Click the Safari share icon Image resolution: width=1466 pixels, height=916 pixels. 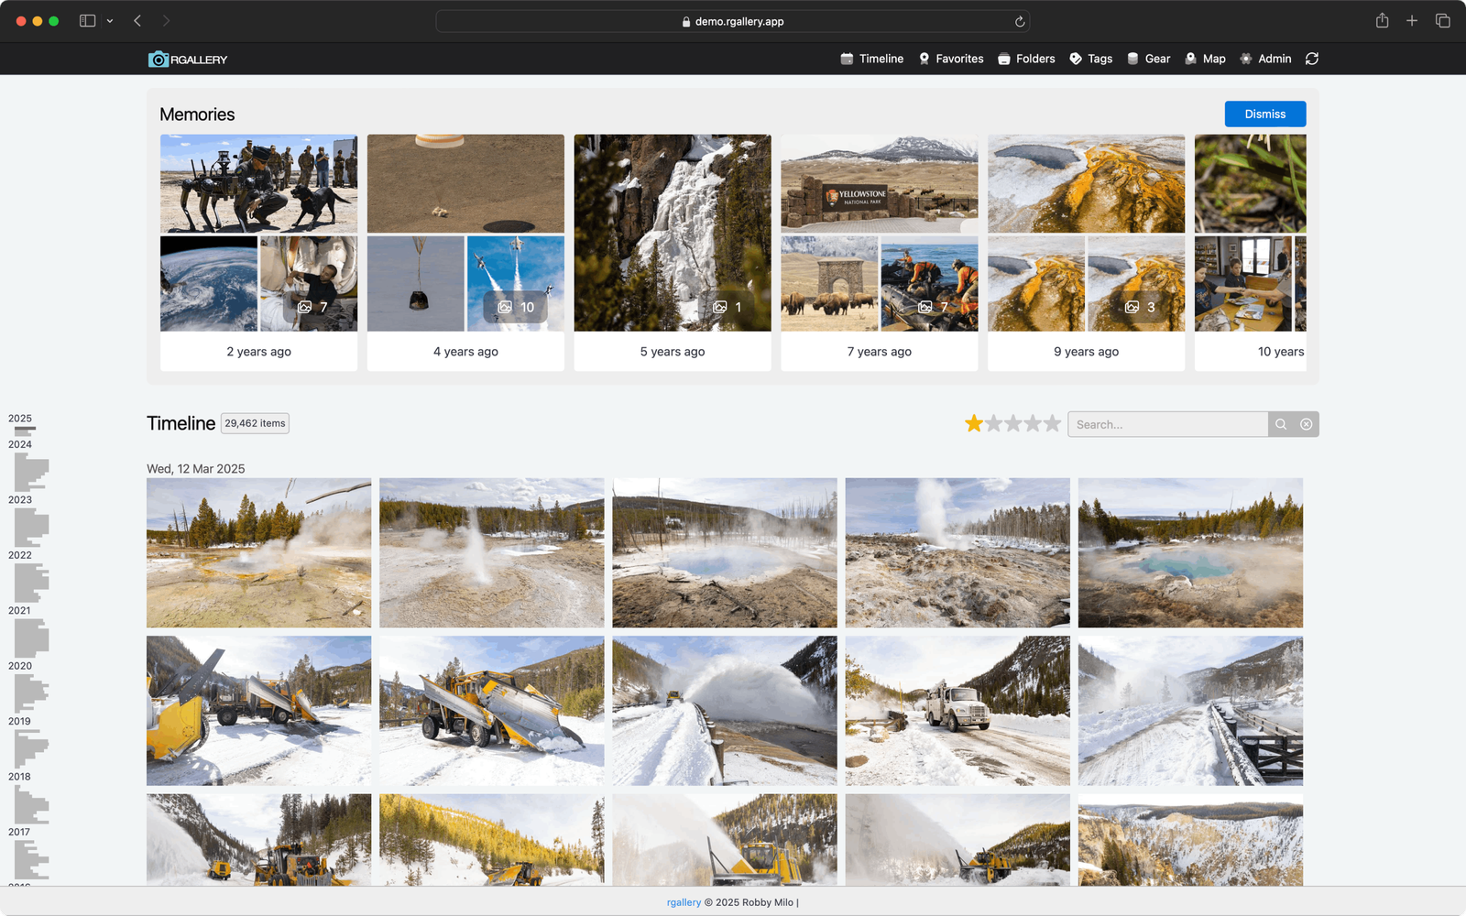[1382, 21]
